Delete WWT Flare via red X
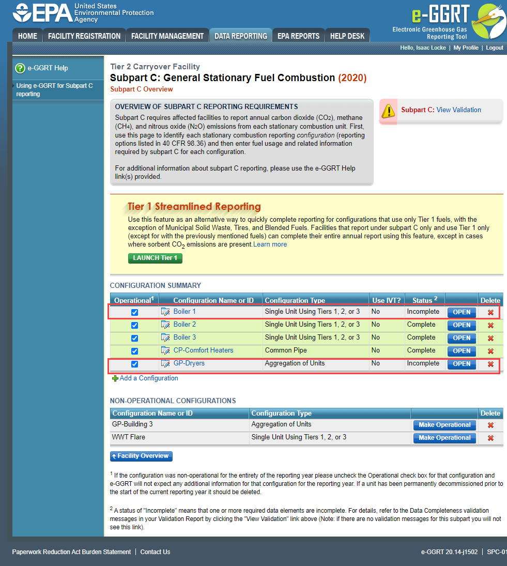 pyautogui.click(x=491, y=438)
